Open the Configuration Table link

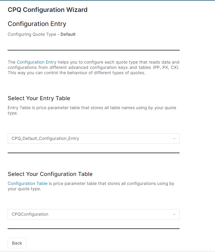[x=28, y=183]
